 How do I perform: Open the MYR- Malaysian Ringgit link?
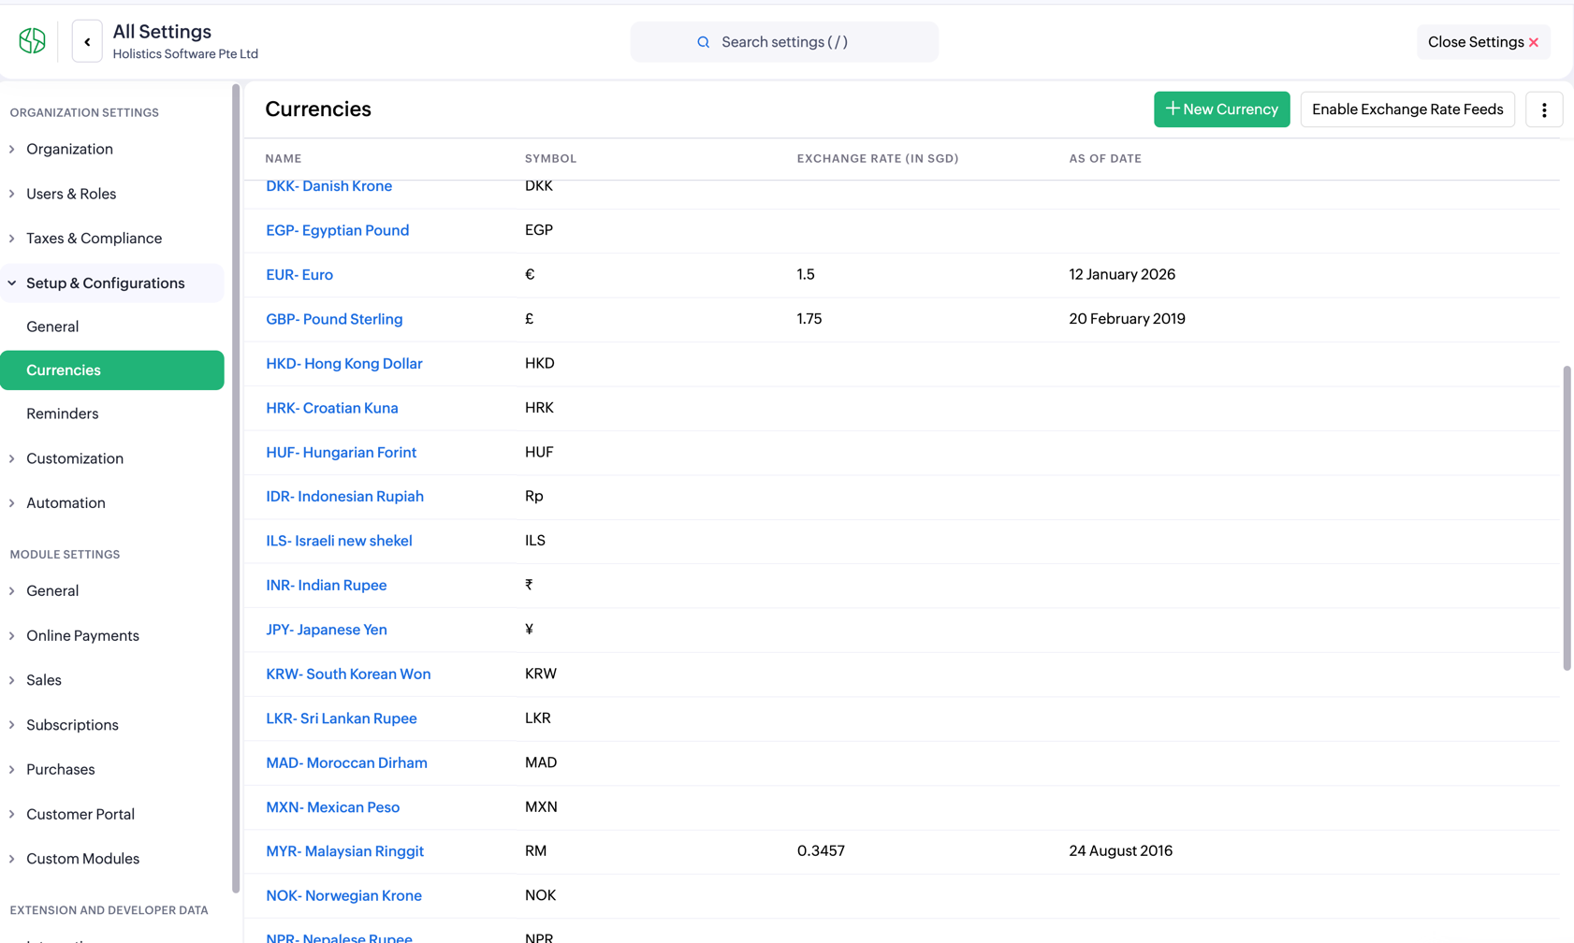344,850
